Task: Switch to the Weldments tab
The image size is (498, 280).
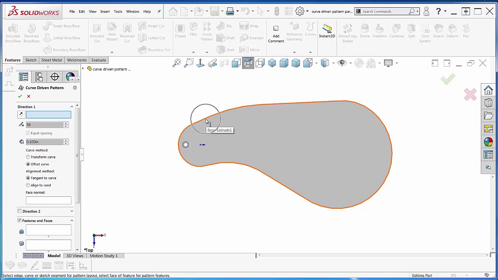Action: 77,60
